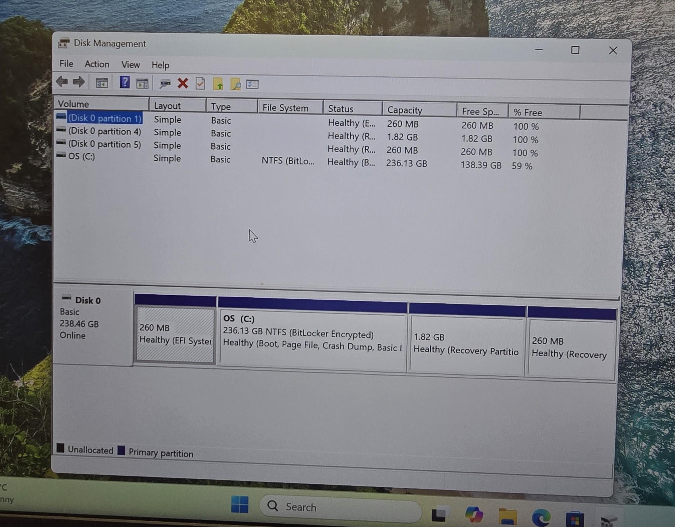The height and width of the screenshot is (527, 675).
Task: Sort by the Status column header
Action: tap(353, 109)
